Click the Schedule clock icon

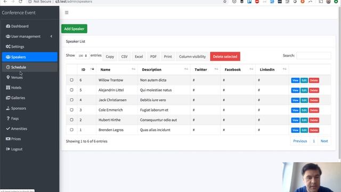click(x=8, y=67)
